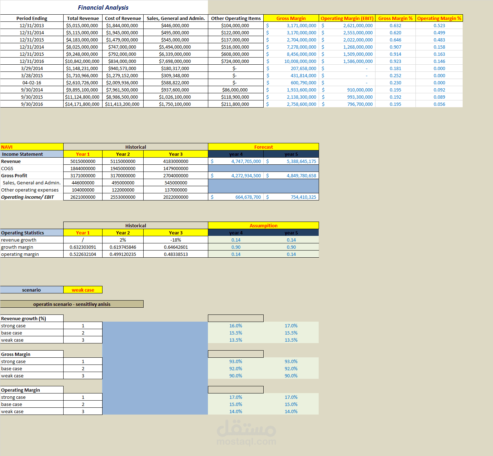Screen dimensions: 493x456
Task: Click the year 5 92.0% base case value
Action: (x=291, y=368)
